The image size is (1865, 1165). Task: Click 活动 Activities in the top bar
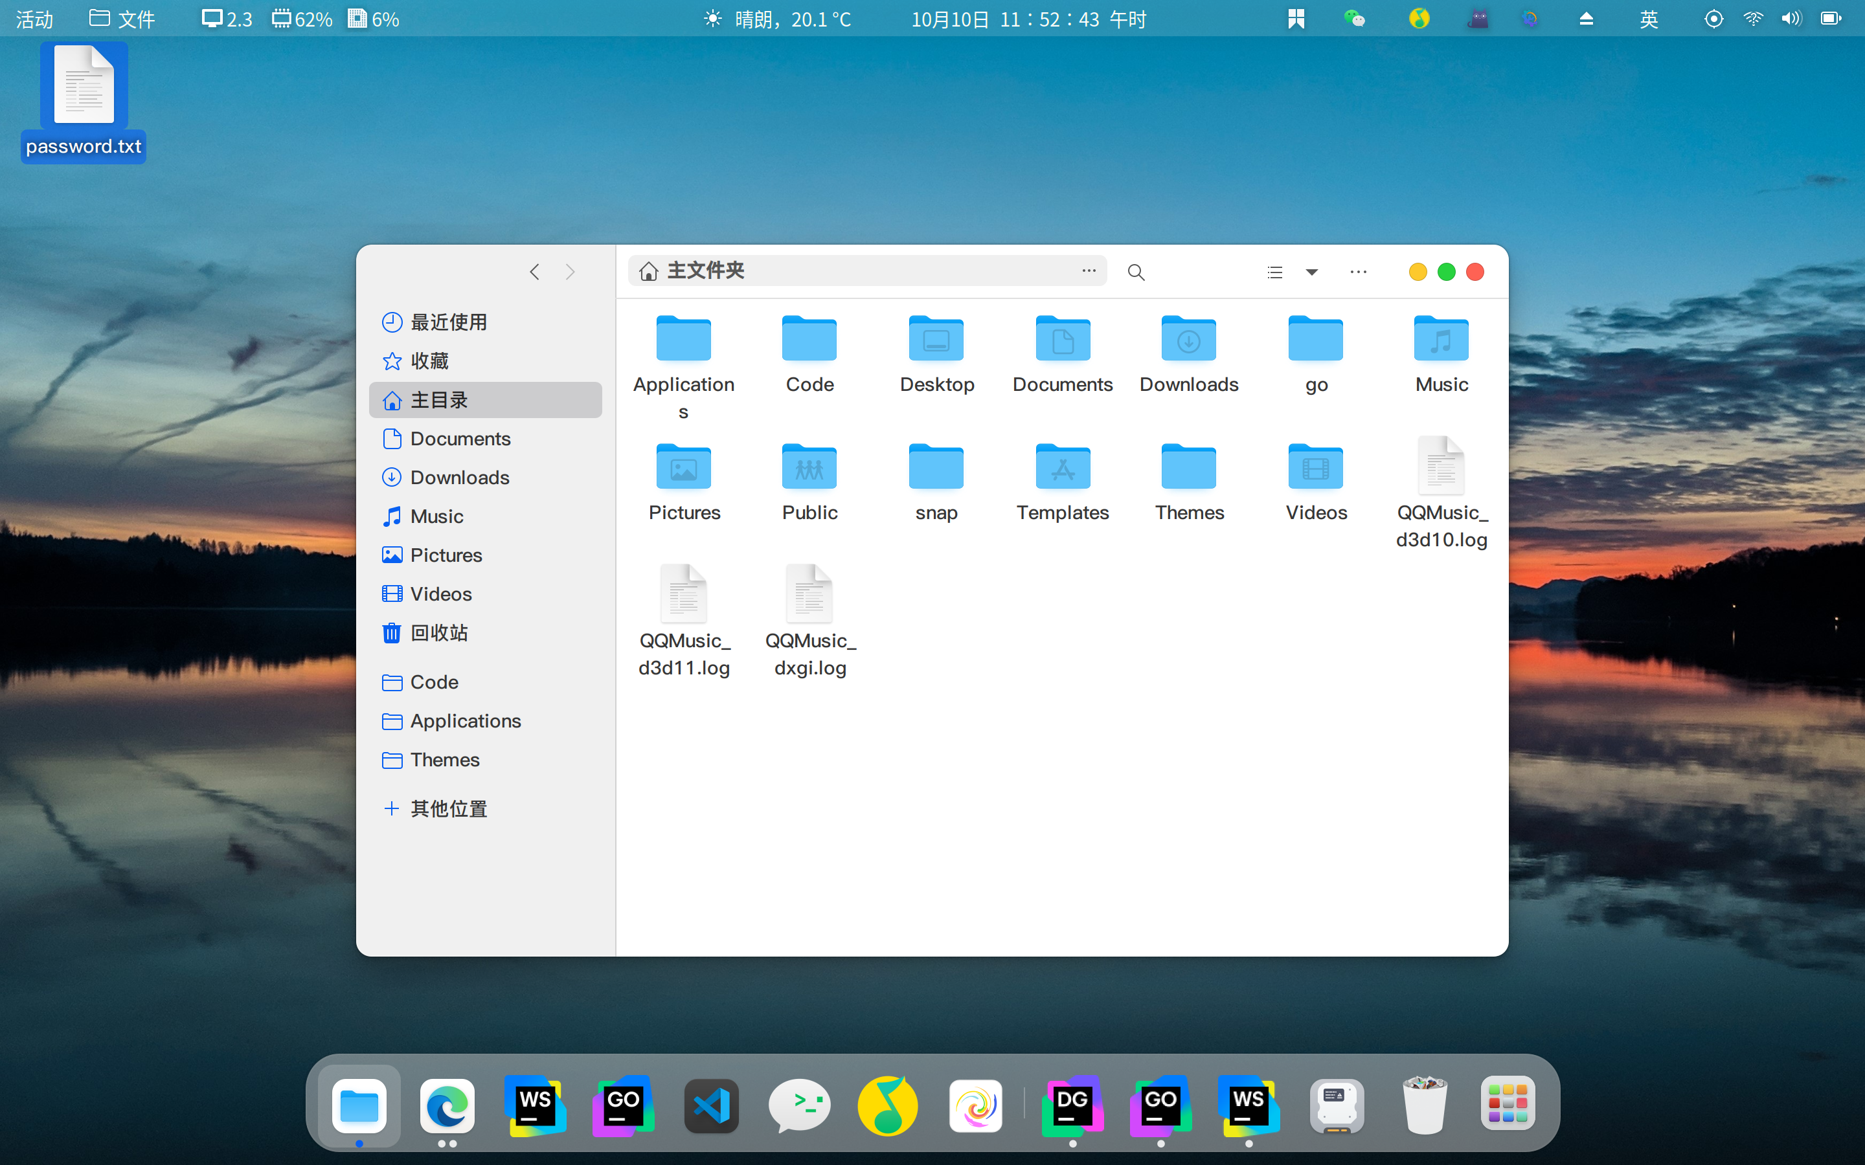click(x=35, y=19)
